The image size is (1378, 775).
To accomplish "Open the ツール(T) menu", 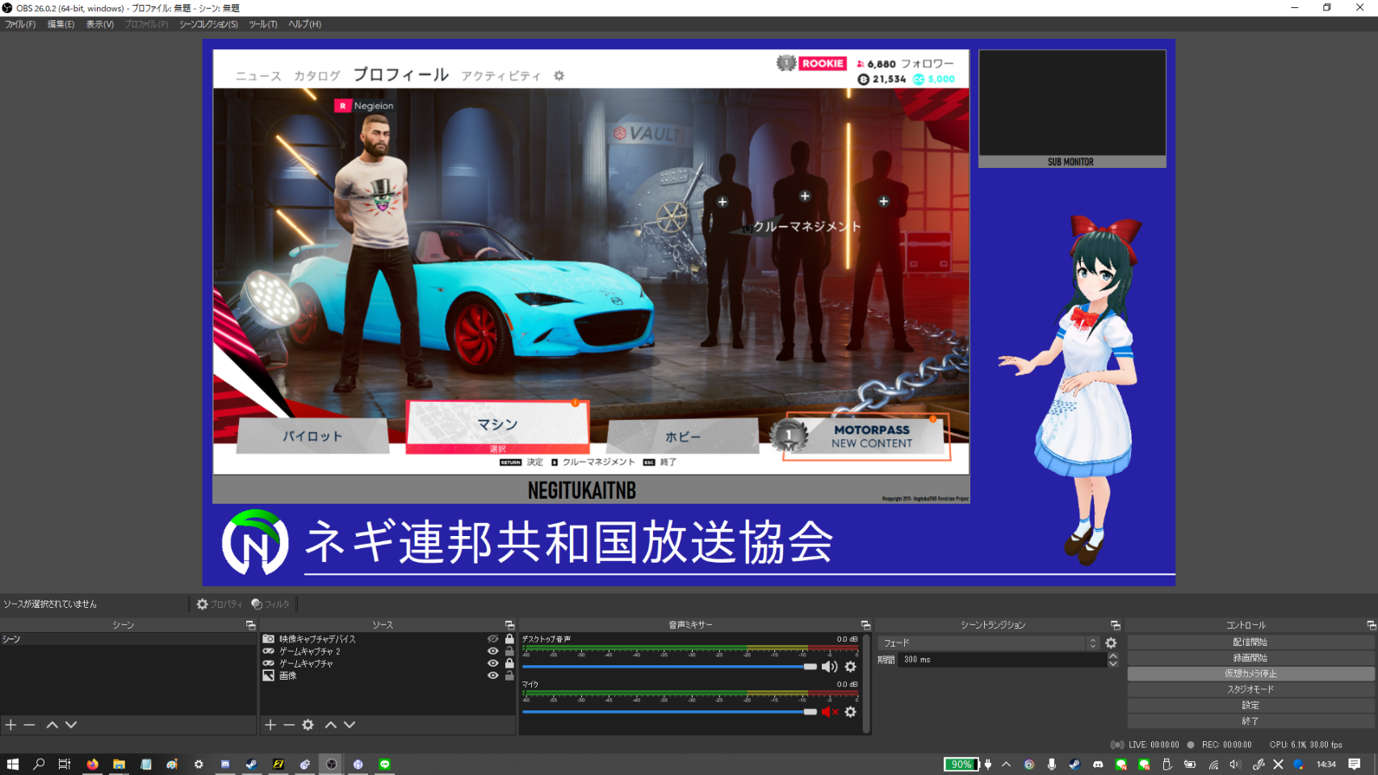I will [x=262, y=24].
